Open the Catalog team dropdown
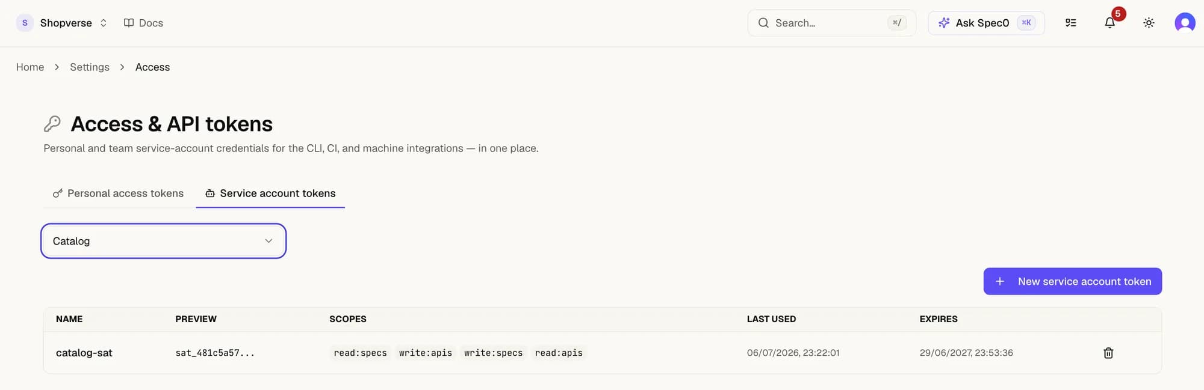Screen dimensions: 1204x390 (x=163, y=241)
